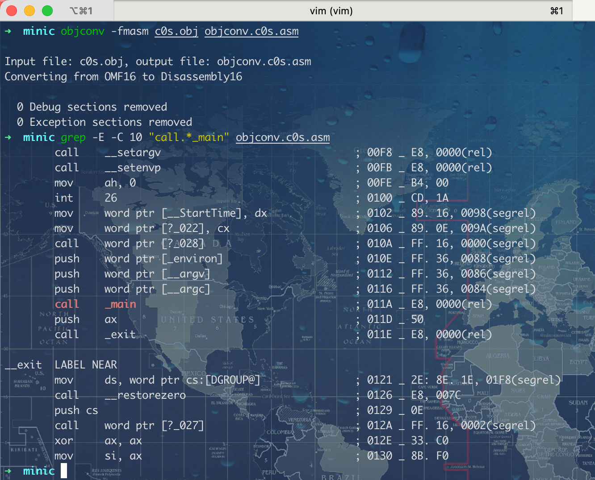The image size is (595, 480).
Task: Click the green "grep" command word
Action: 73,137
